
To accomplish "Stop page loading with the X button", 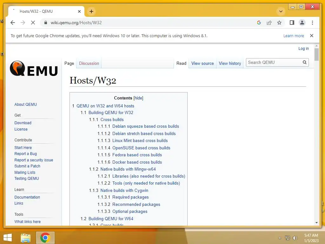I will coord(33,23).
